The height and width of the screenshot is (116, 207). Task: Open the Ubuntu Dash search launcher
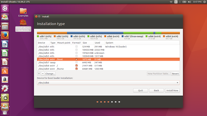(5, 9)
